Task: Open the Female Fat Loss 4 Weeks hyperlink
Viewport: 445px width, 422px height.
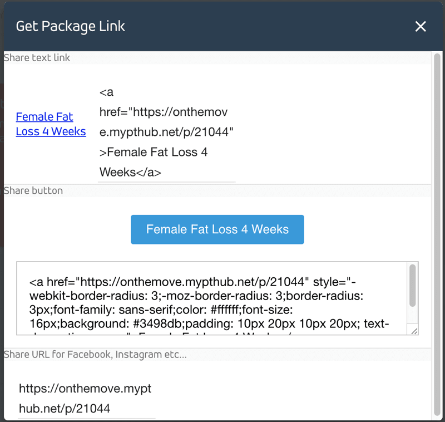Action: [x=51, y=124]
